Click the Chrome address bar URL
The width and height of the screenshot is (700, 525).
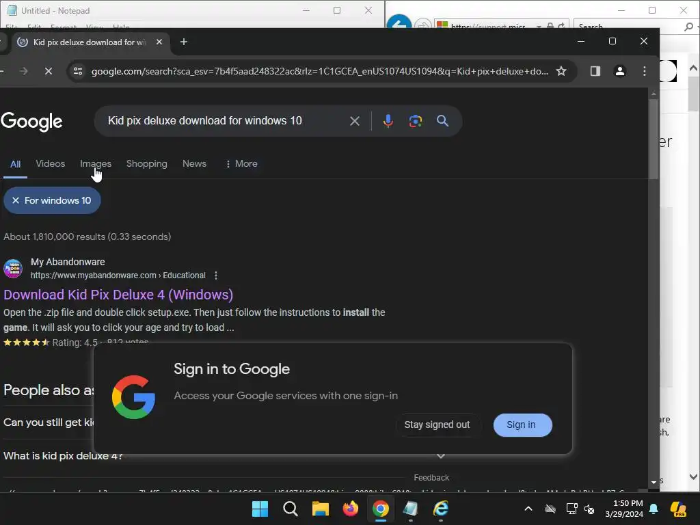[x=320, y=71]
